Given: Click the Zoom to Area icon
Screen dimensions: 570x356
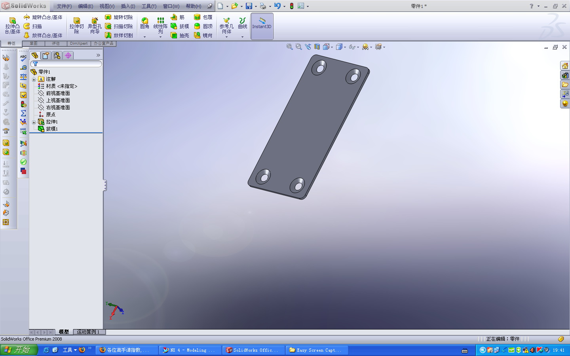Looking at the screenshot, I should [299, 47].
